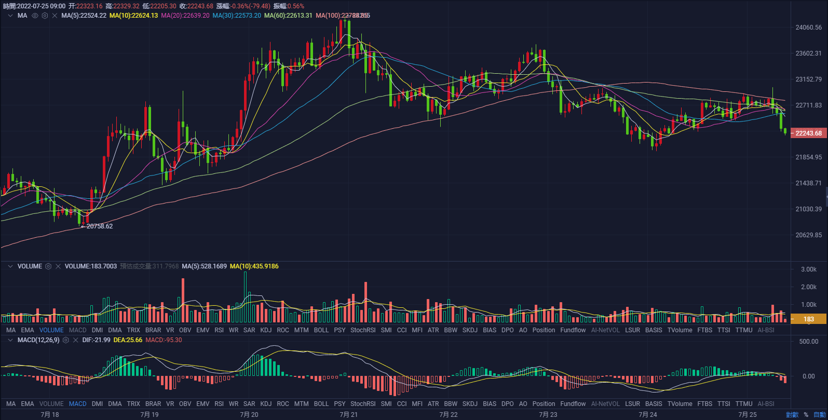Click the blue MA(30):22573.20 legend
The height and width of the screenshot is (420, 828).
coord(237,16)
